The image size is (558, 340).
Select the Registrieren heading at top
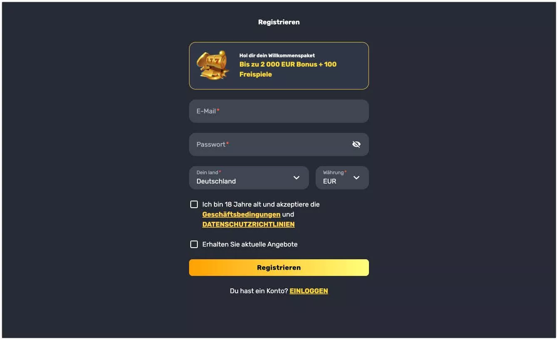(x=279, y=22)
